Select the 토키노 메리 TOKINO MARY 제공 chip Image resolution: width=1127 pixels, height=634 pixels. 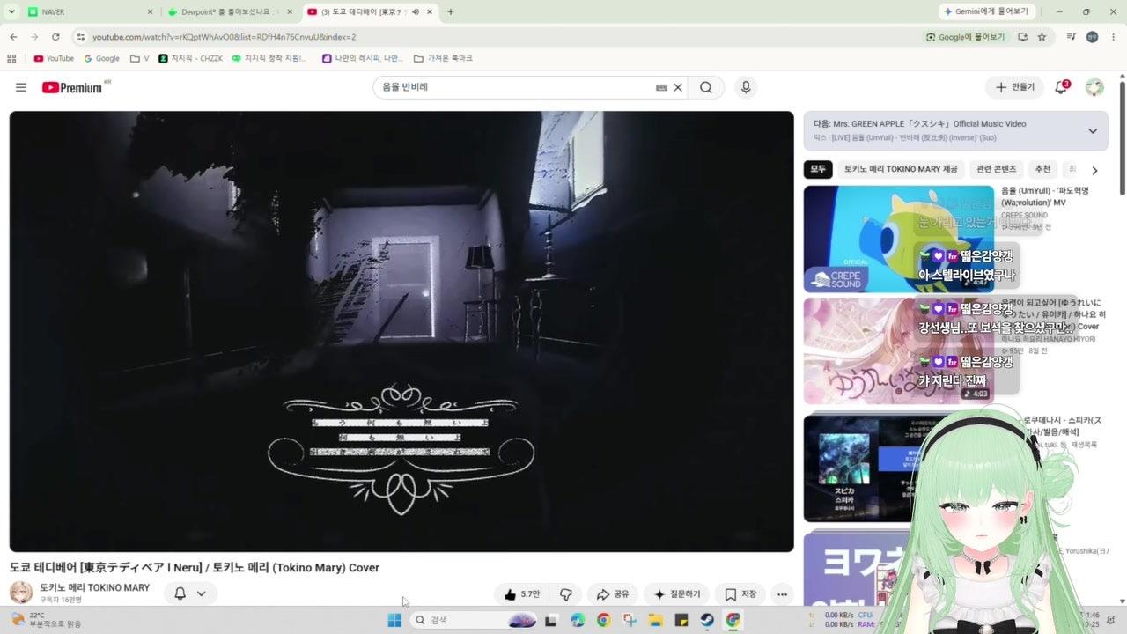[x=901, y=169]
